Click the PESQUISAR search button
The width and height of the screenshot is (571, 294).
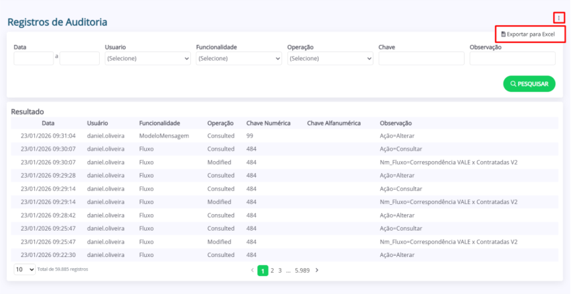pos(529,84)
